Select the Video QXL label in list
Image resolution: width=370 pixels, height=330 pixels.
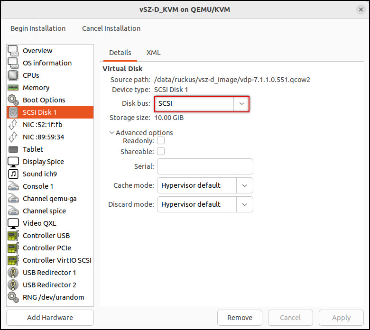39,223
